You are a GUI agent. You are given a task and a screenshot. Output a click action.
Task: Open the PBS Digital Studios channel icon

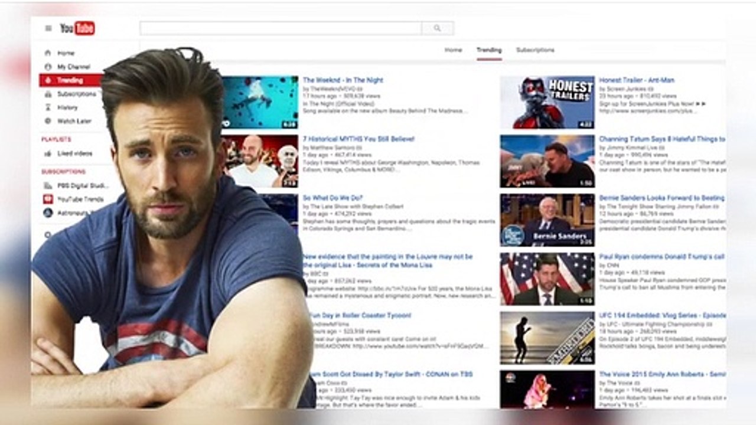point(48,185)
